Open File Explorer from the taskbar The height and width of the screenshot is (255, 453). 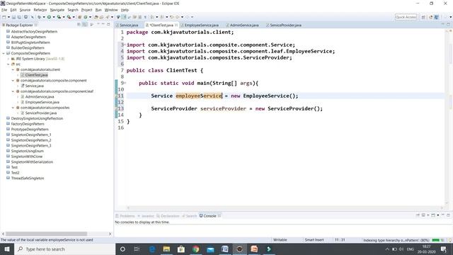(166, 249)
